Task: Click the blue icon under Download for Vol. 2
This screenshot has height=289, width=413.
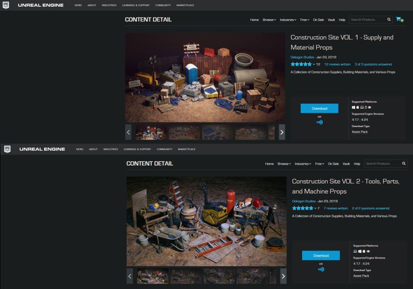Action: 321,269
